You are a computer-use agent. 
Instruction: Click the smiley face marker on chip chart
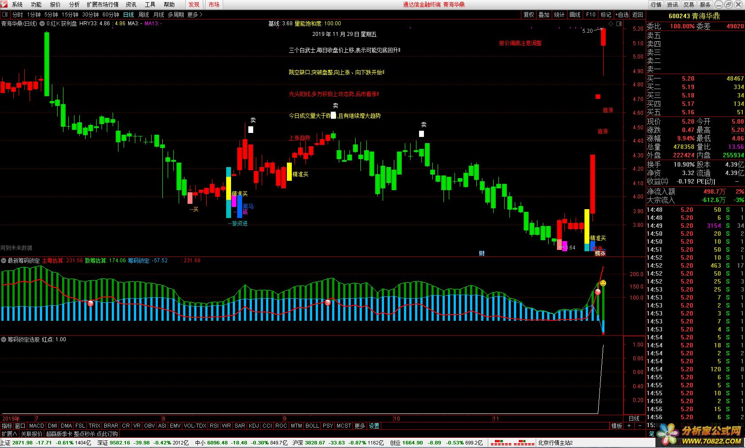click(x=603, y=283)
